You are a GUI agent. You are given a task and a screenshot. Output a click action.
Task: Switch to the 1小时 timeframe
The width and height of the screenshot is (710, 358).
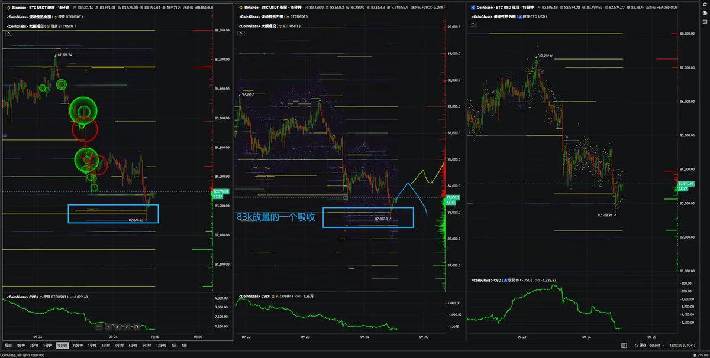tap(92, 346)
